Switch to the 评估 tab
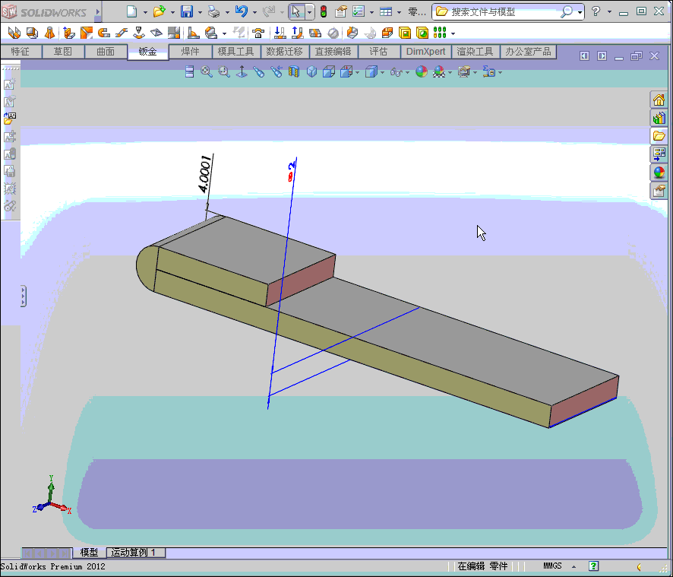673x577 pixels. 378,52
